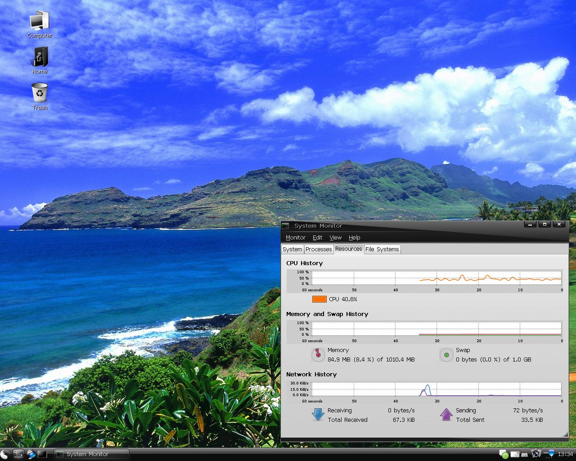576x461 pixels.
Task: Open the main menu launcher on the taskbar
Action: tap(5, 454)
